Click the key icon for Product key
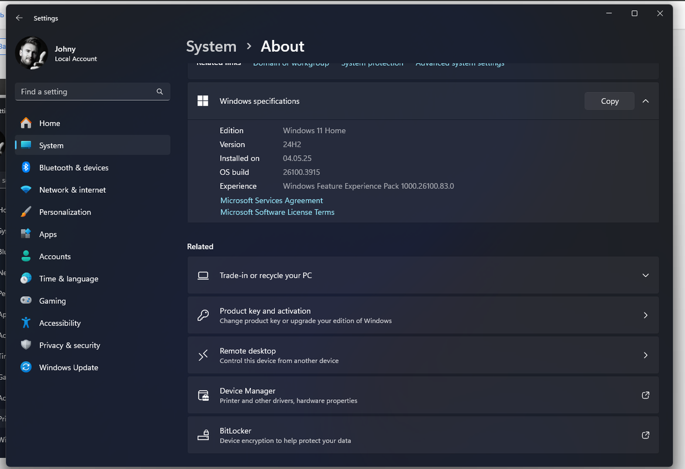Screen dimensions: 685x469 click(x=203, y=315)
